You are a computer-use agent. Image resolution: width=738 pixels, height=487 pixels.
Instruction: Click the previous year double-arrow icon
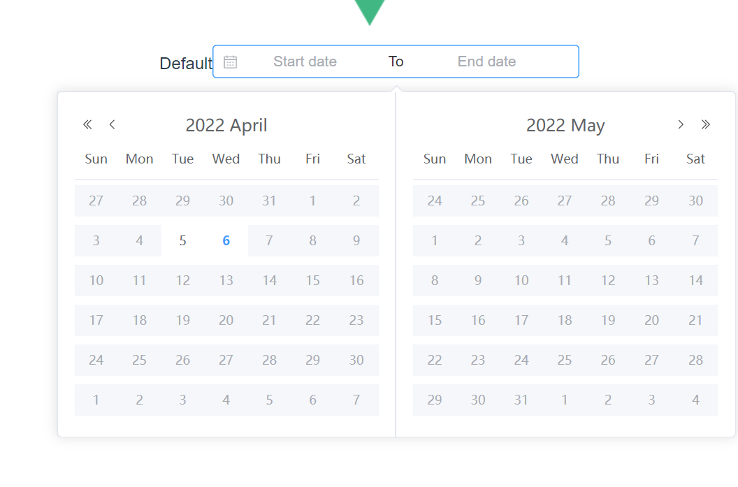tap(87, 125)
